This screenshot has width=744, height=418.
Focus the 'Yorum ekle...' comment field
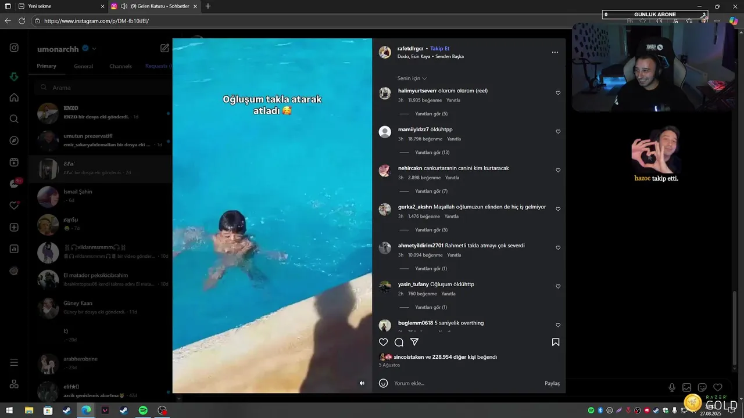(x=465, y=383)
